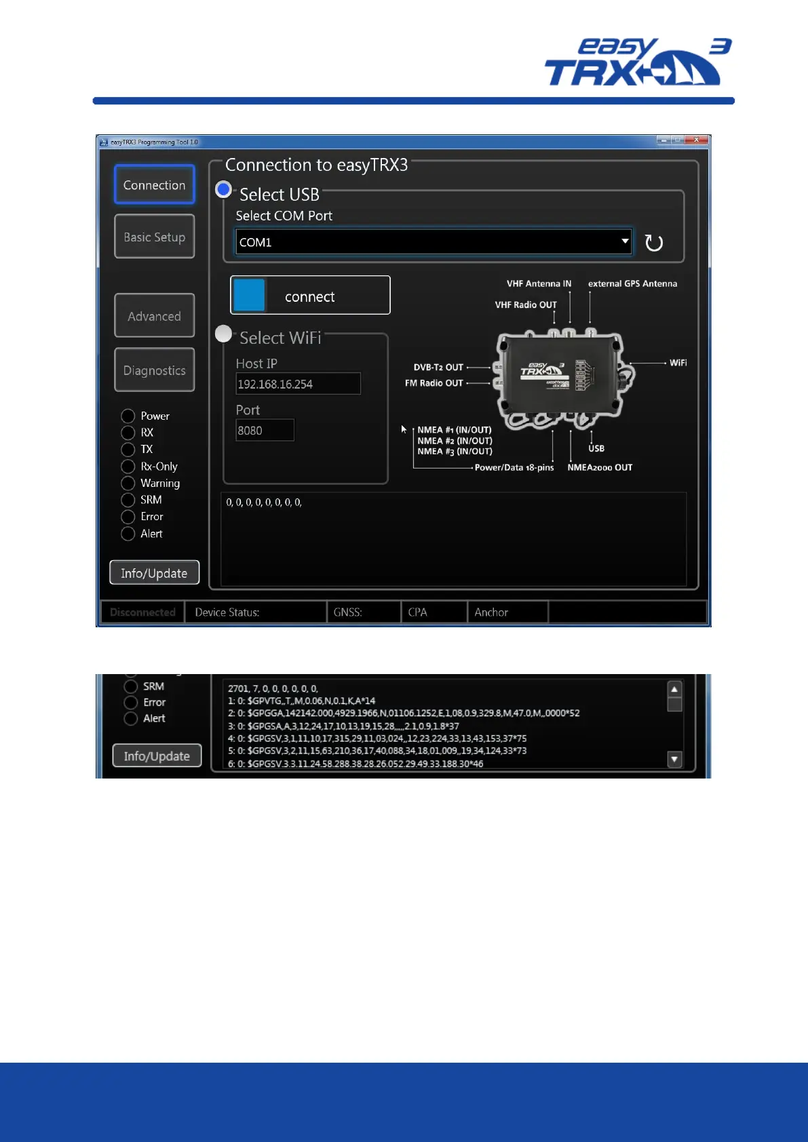The height and width of the screenshot is (1142, 808).
Task: Edit the Port field 8080
Action: 265,431
